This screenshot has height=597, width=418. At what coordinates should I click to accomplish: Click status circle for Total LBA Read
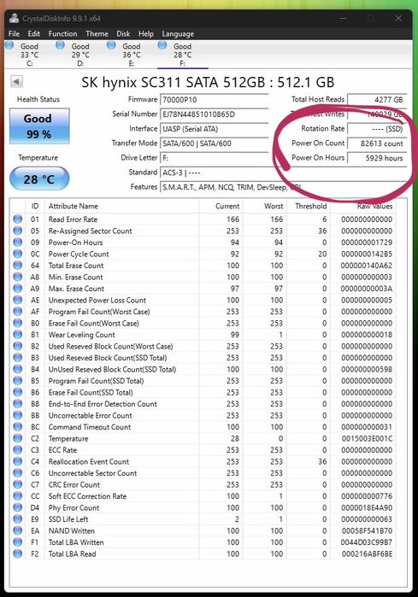point(18,553)
